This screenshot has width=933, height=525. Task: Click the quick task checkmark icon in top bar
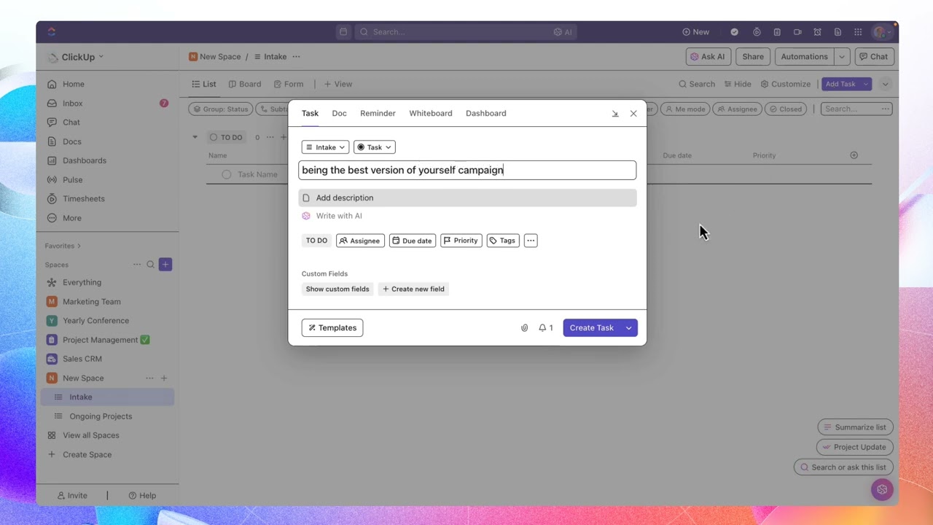[734, 32]
